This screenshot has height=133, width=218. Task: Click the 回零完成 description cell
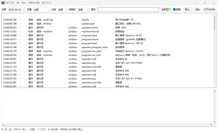click(120, 32)
